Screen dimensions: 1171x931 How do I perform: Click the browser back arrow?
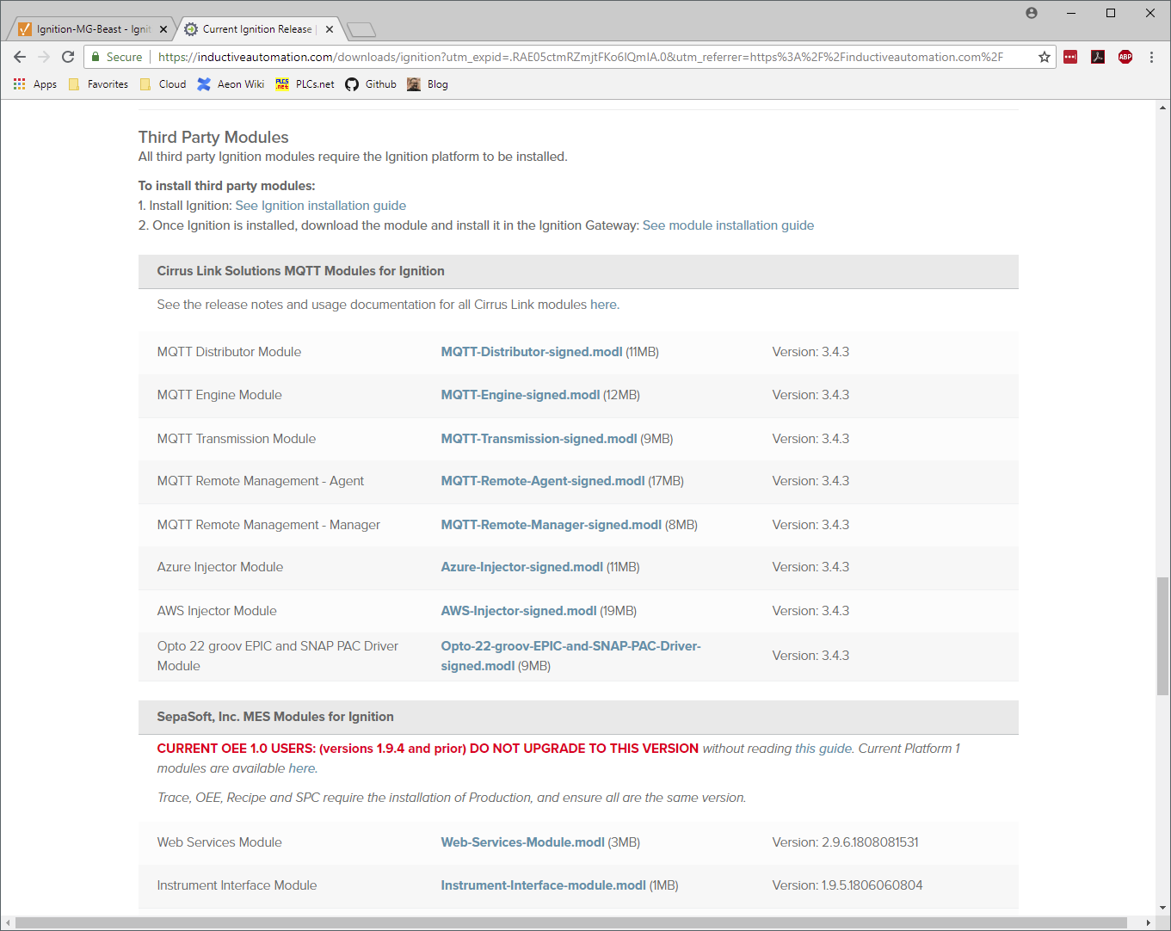click(x=20, y=57)
